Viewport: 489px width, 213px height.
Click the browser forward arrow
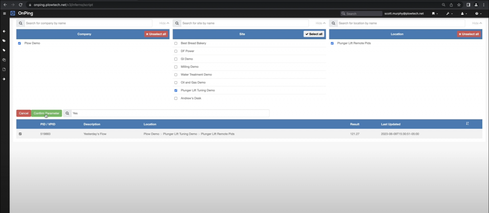point(13,5)
